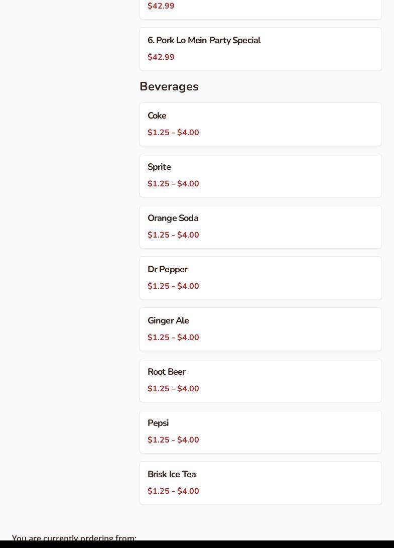Click the partially visible top $42.99 item
The width and height of the screenshot is (394, 548).
(x=161, y=6)
